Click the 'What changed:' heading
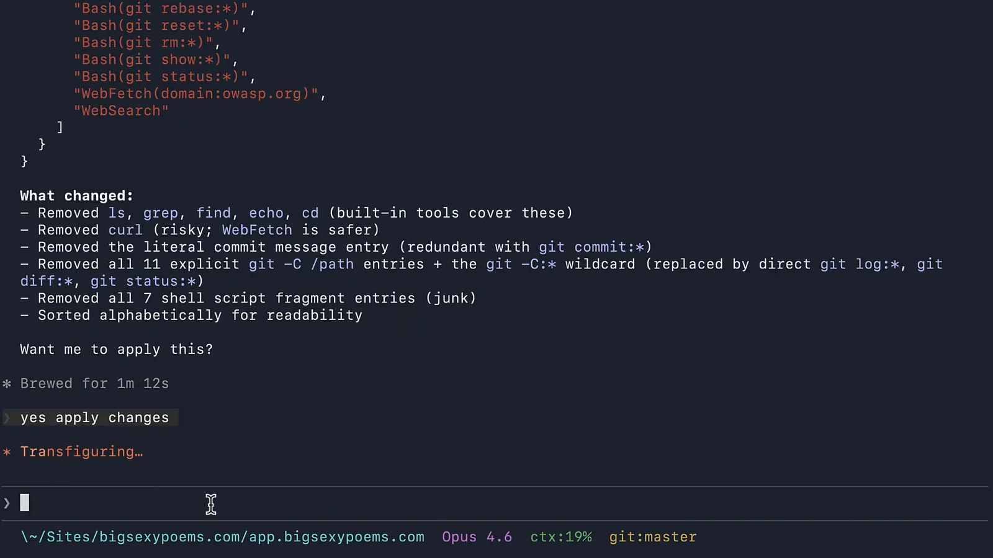993x558 pixels. coord(76,196)
